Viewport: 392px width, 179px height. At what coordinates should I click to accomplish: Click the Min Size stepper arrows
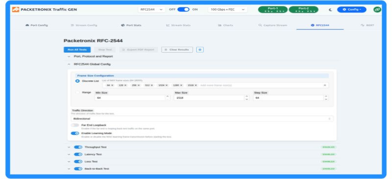point(168,98)
